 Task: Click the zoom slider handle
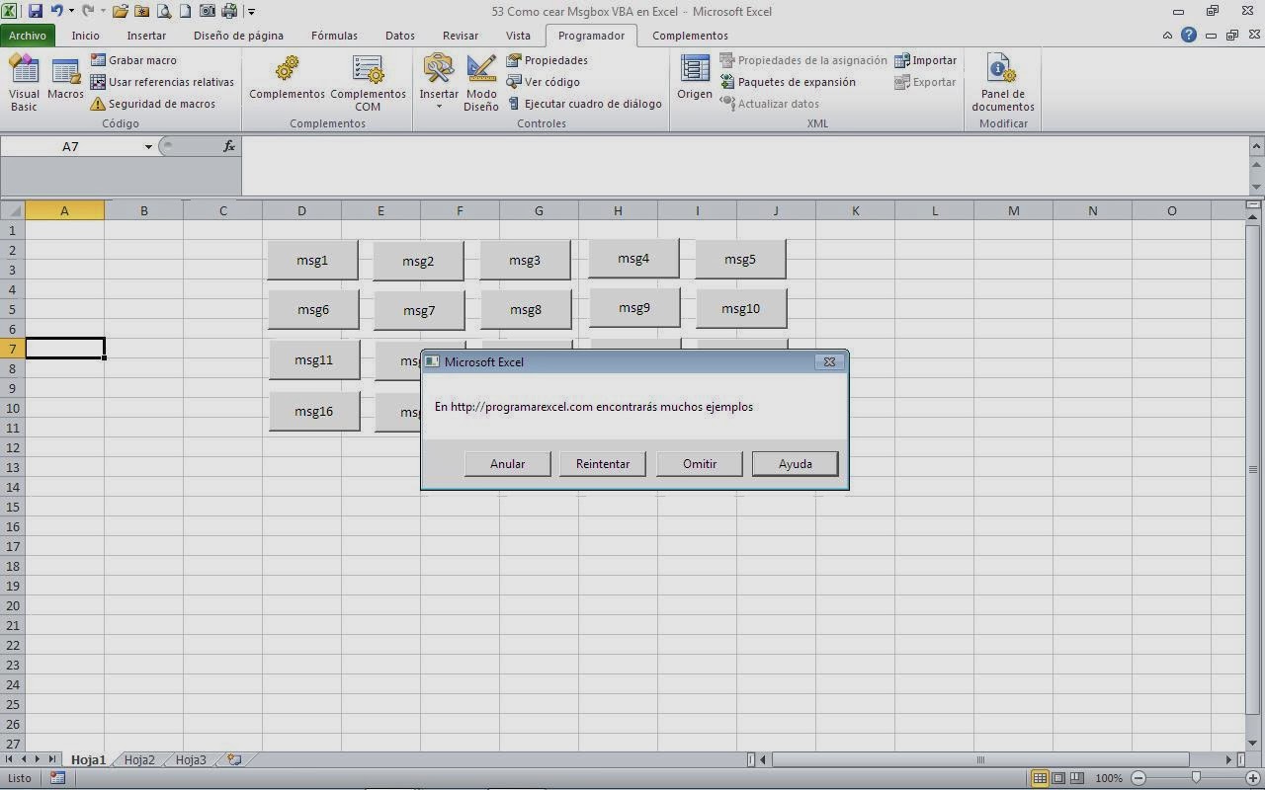click(1196, 778)
